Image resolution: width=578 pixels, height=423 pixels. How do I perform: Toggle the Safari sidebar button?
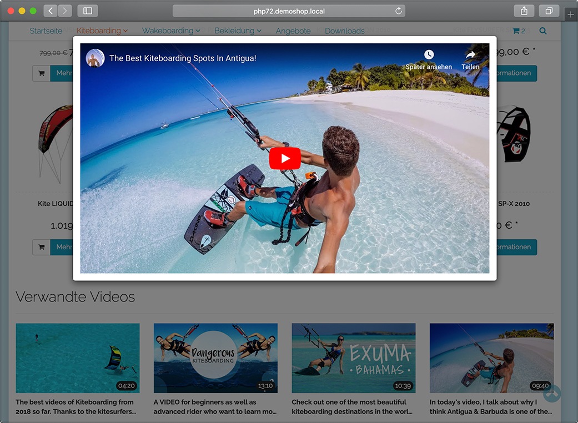coord(88,11)
